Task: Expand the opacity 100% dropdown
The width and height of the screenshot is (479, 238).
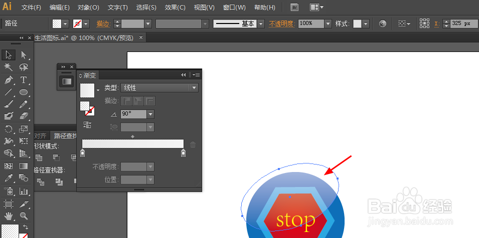Action: 328,23
